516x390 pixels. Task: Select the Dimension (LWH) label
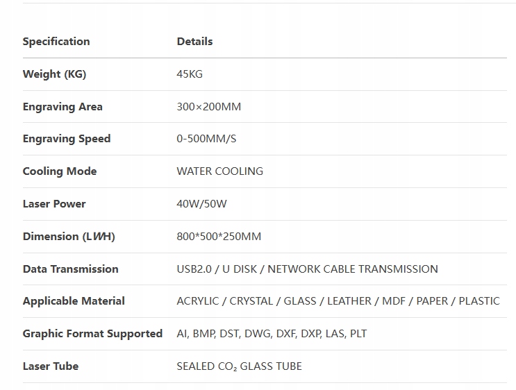[69, 237]
